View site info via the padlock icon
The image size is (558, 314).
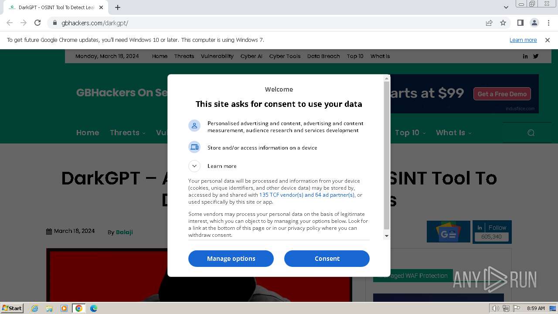[x=55, y=23]
